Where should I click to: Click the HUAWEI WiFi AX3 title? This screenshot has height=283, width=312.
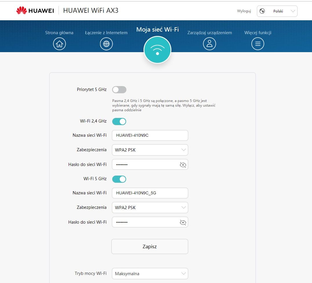pyautogui.click(x=91, y=10)
